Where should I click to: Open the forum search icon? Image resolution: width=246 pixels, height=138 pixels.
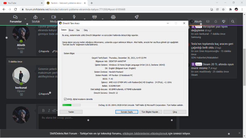233,22
